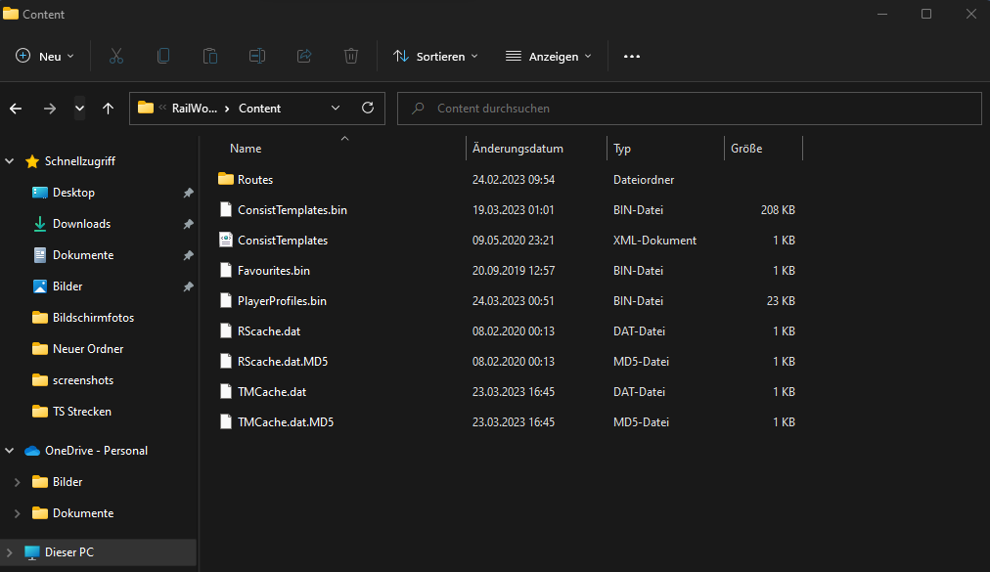Click the Share icon in toolbar
The height and width of the screenshot is (572, 990).
tap(304, 57)
